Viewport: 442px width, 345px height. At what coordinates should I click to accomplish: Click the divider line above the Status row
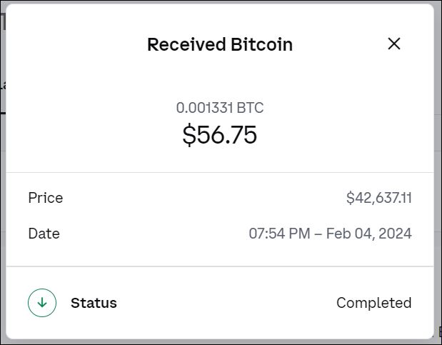pos(220,266)
